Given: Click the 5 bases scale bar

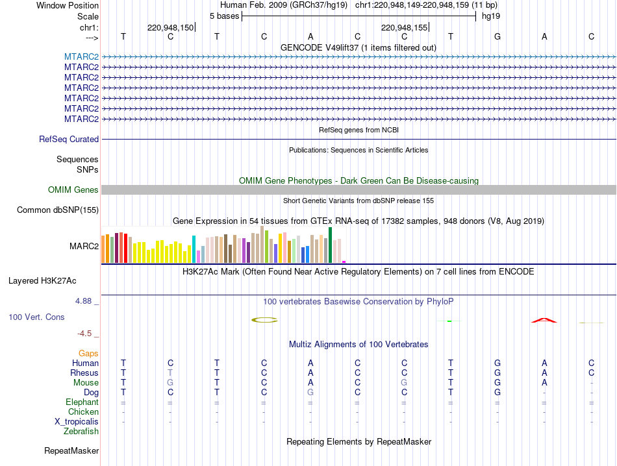Looking at the screenshot, I should point(359,16).
